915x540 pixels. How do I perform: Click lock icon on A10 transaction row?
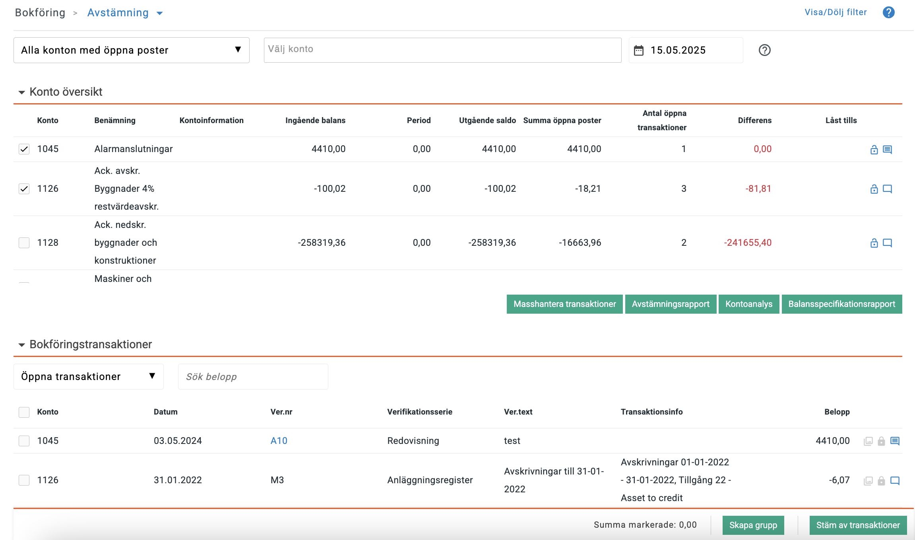click(x=881, y=441)
